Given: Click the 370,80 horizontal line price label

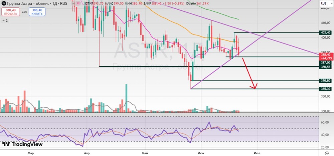Looking at the screenshot, I should 326,81.
